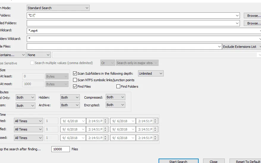Image resolution: width=261 pixels, height=163 pixels.
Task: Open the Archive attribute dropdown
Action: click(x=70, y=105)
